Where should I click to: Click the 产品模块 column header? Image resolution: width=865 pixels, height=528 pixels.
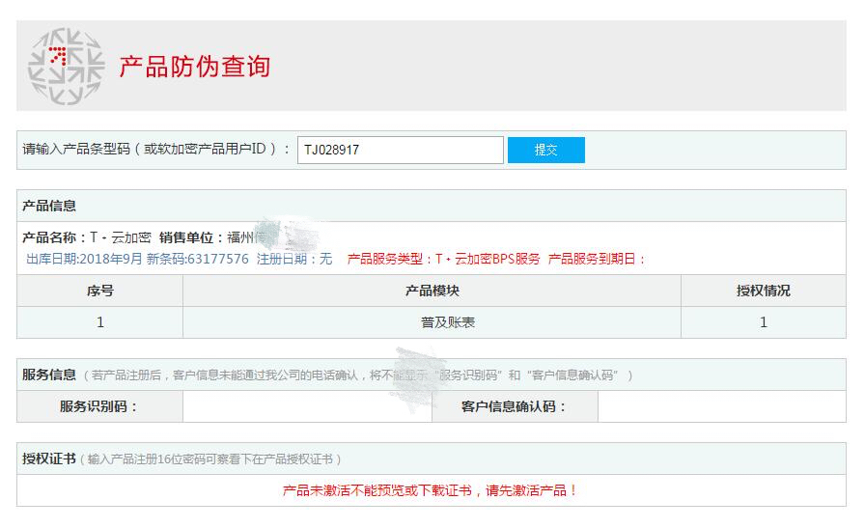[x=432, y=291]
